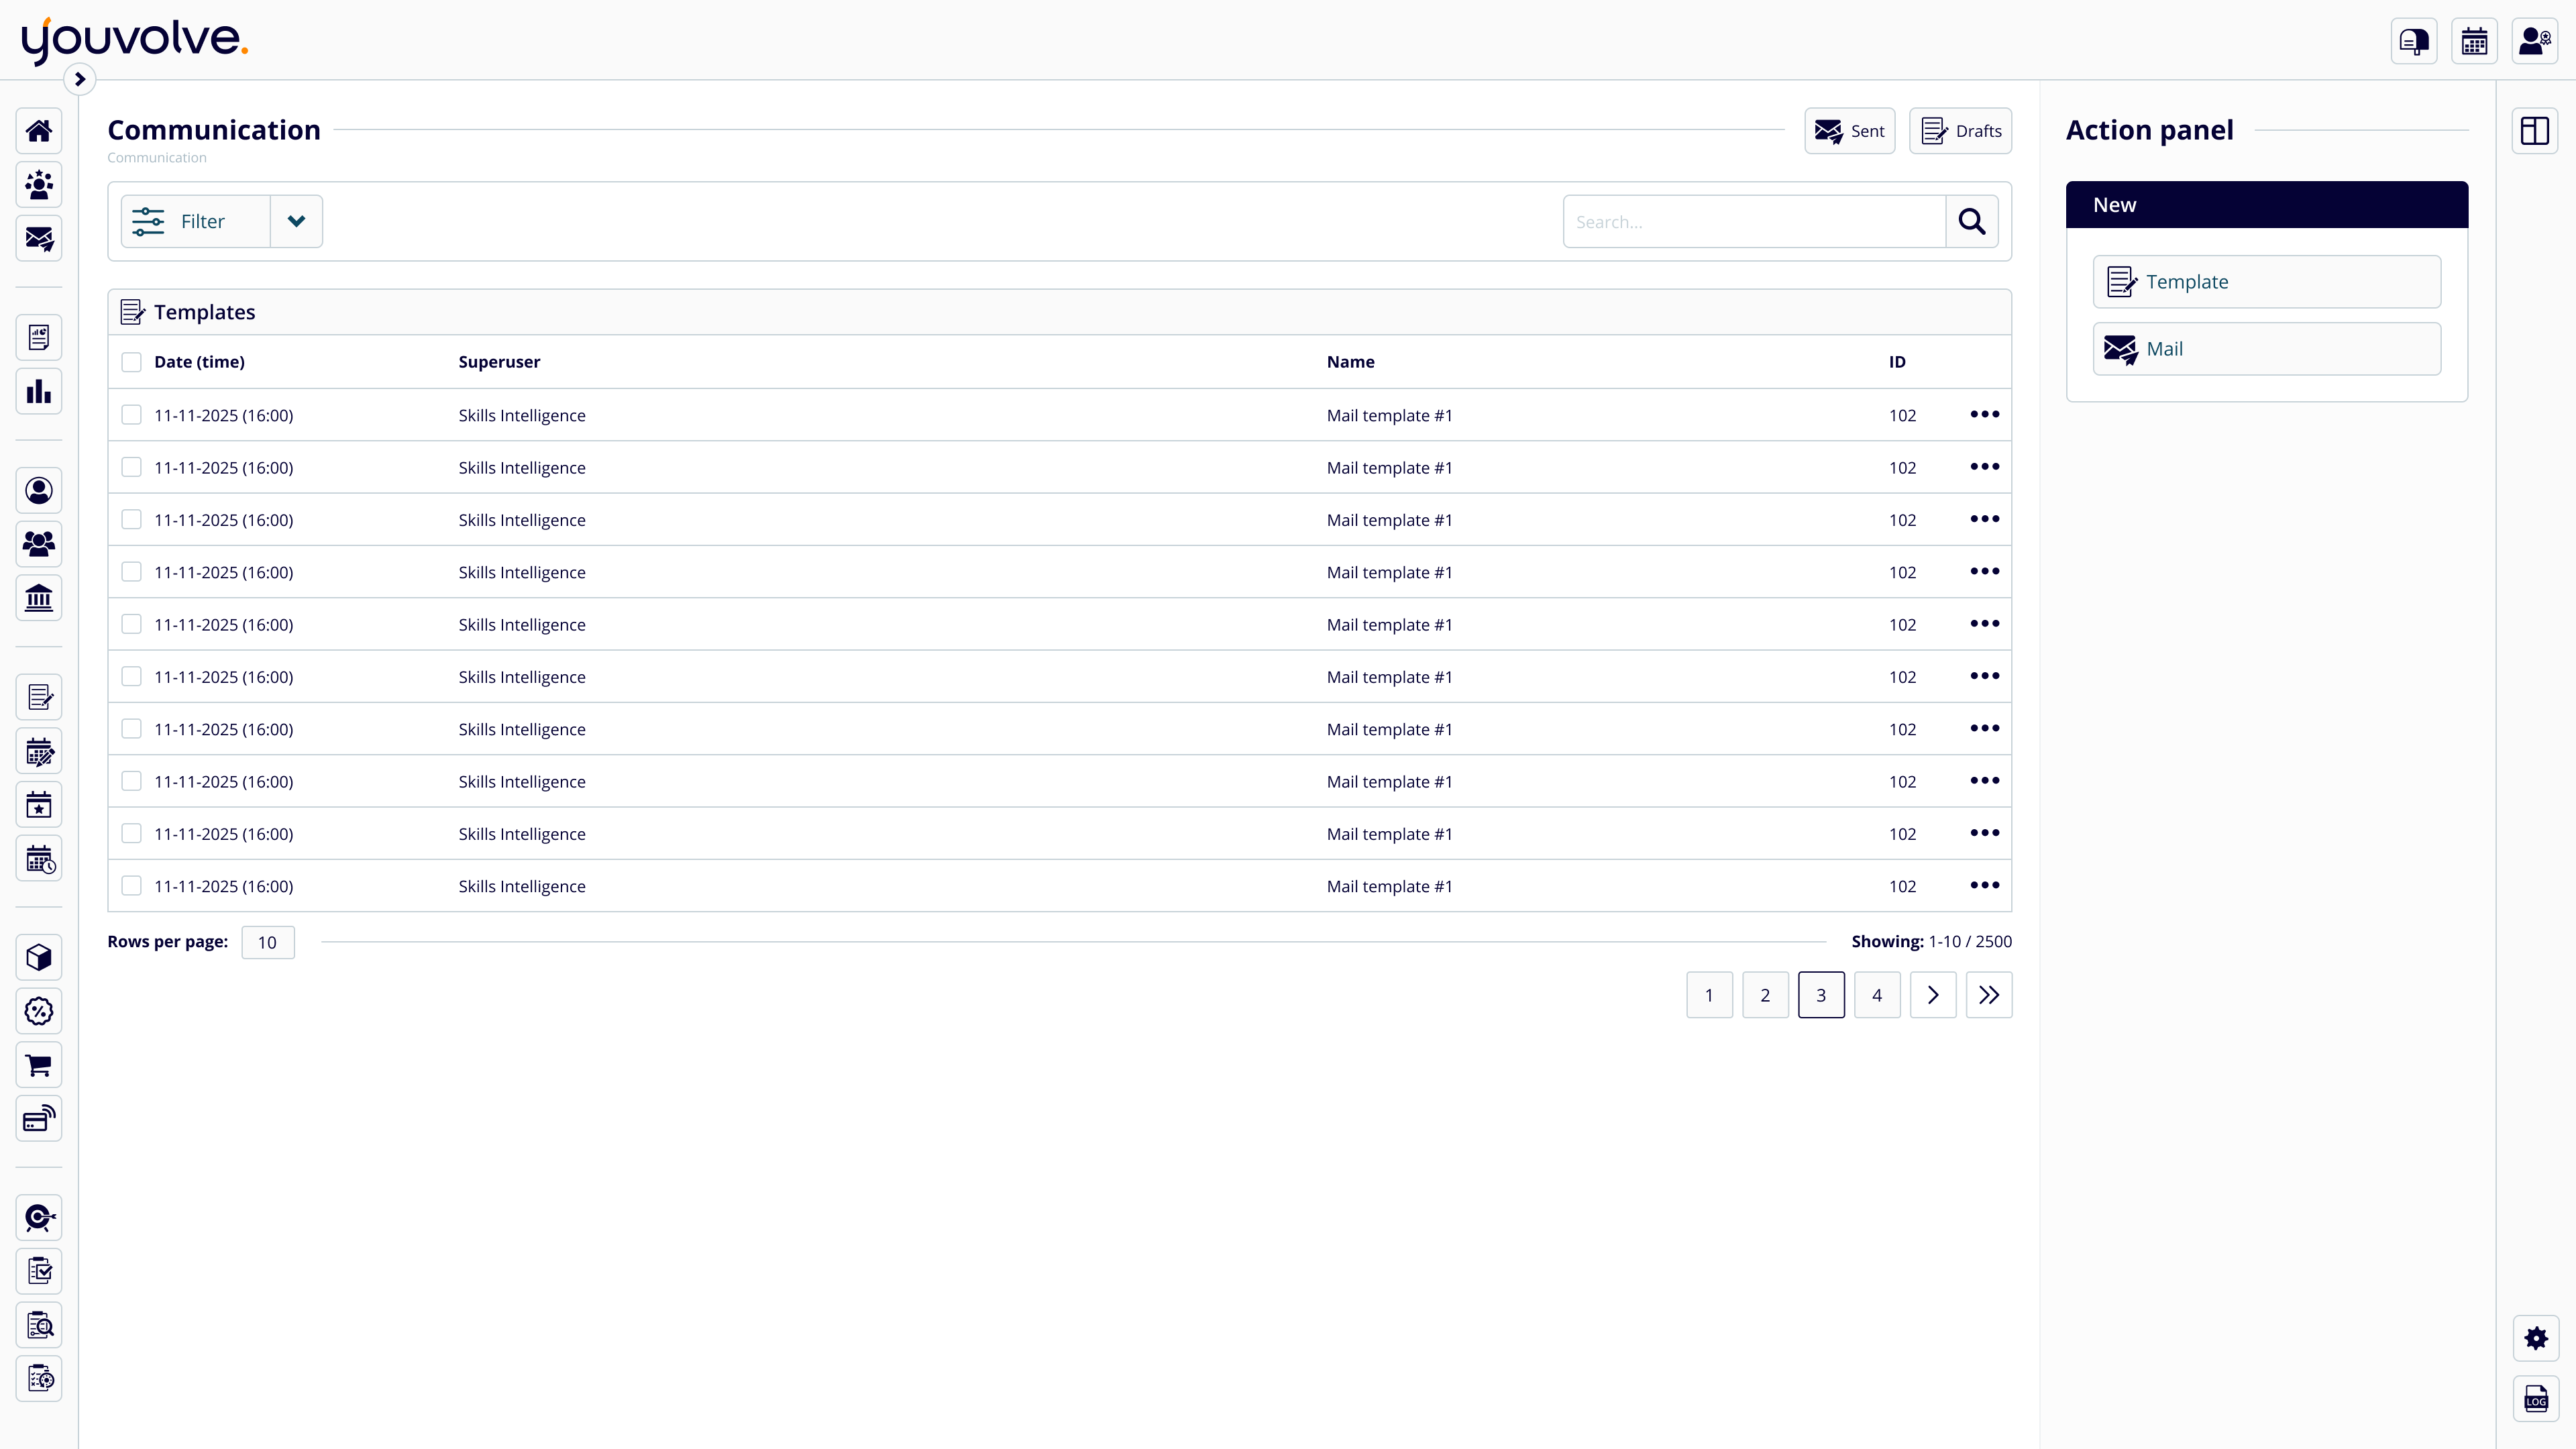The height and width of the screenshot is (1449, 2576).
Task: Create a new Template from Action panel
Action: (x=2266, y=282)
